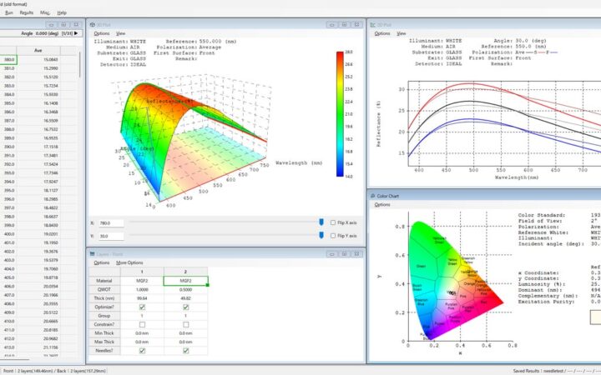Open Options menu in the Layers window
This screenshot has height=375, width=601.
point(102,262)
